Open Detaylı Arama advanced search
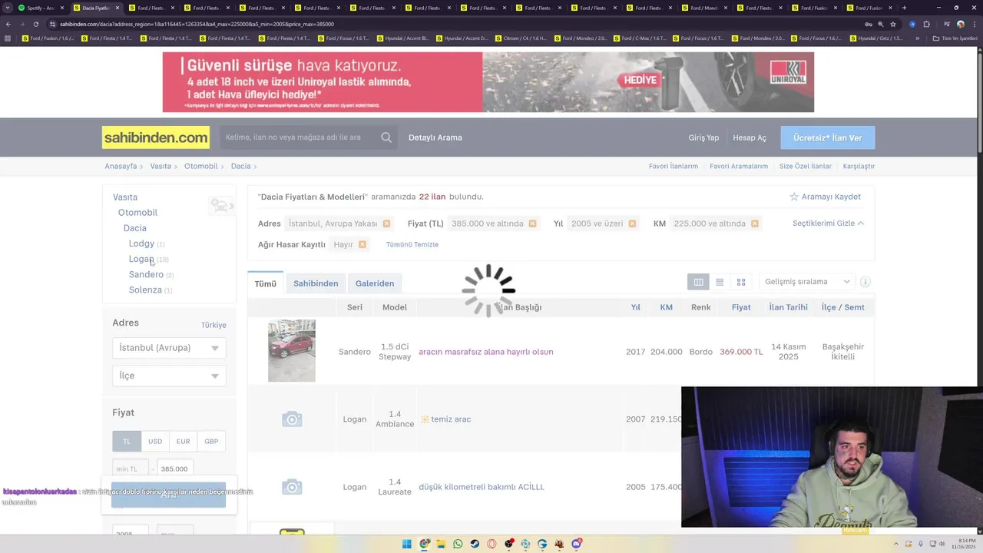Screen dimensions: 983x553 [435, 137]
